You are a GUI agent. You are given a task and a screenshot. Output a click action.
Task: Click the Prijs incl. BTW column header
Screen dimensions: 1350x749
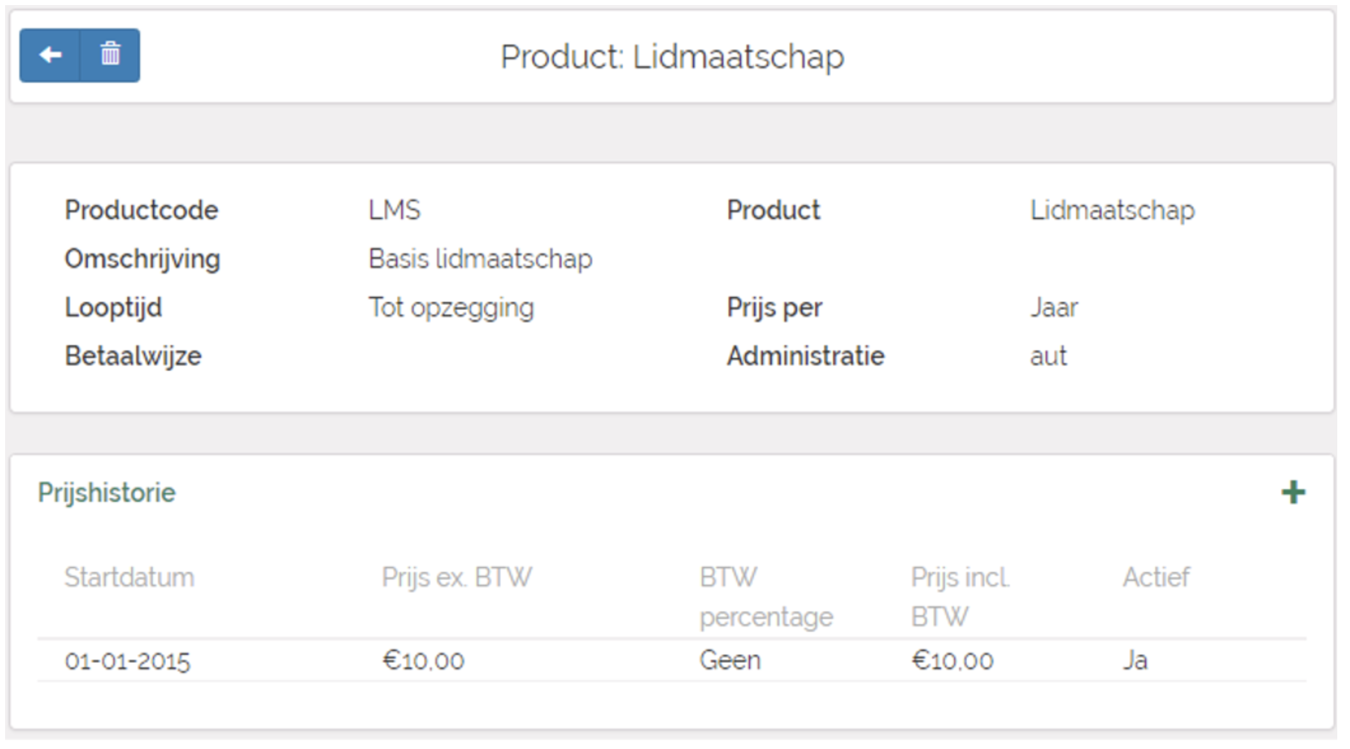960,597
